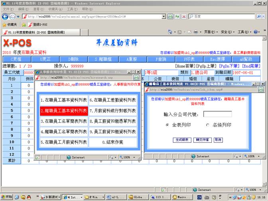Open the 檔案(F) menu
Image resolution: width=268 pixels, height=201 pixels.
point(8,8)
